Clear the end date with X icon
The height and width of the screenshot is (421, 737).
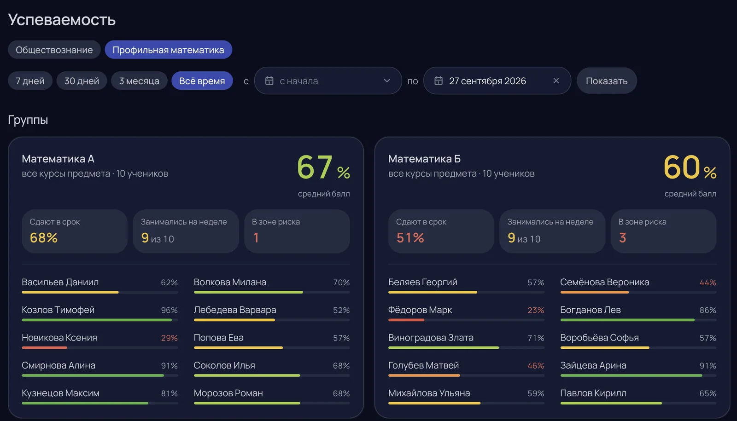[556, 81]
